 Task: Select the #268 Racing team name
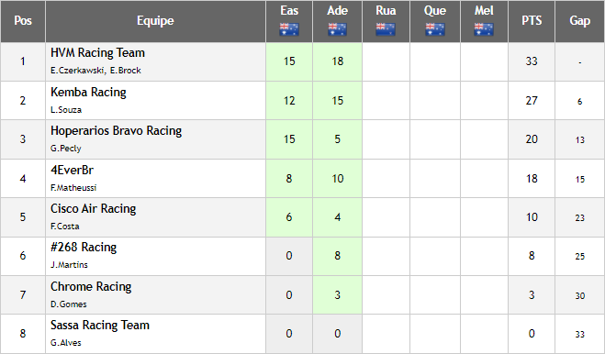(x=84, y=248)
